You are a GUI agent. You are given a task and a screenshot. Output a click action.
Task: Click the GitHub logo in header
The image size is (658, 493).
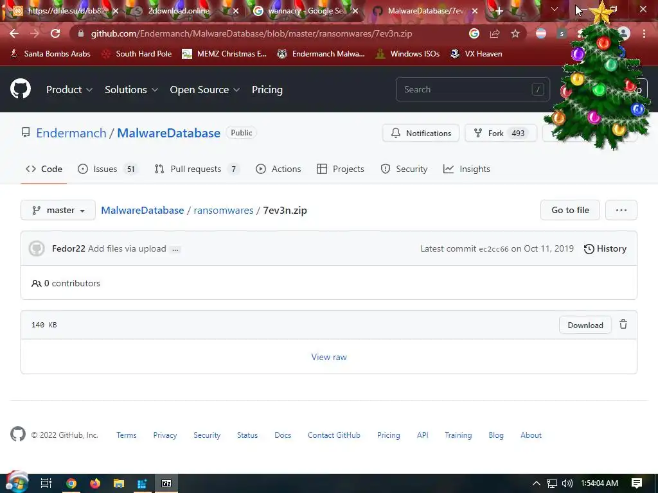[x=21, y=89]
